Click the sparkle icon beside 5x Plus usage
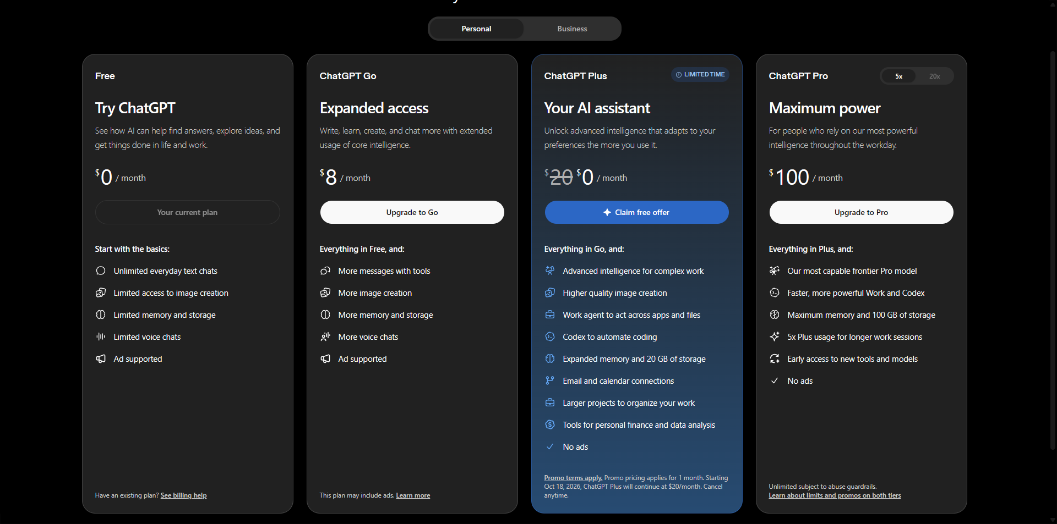 coord(775,337)
